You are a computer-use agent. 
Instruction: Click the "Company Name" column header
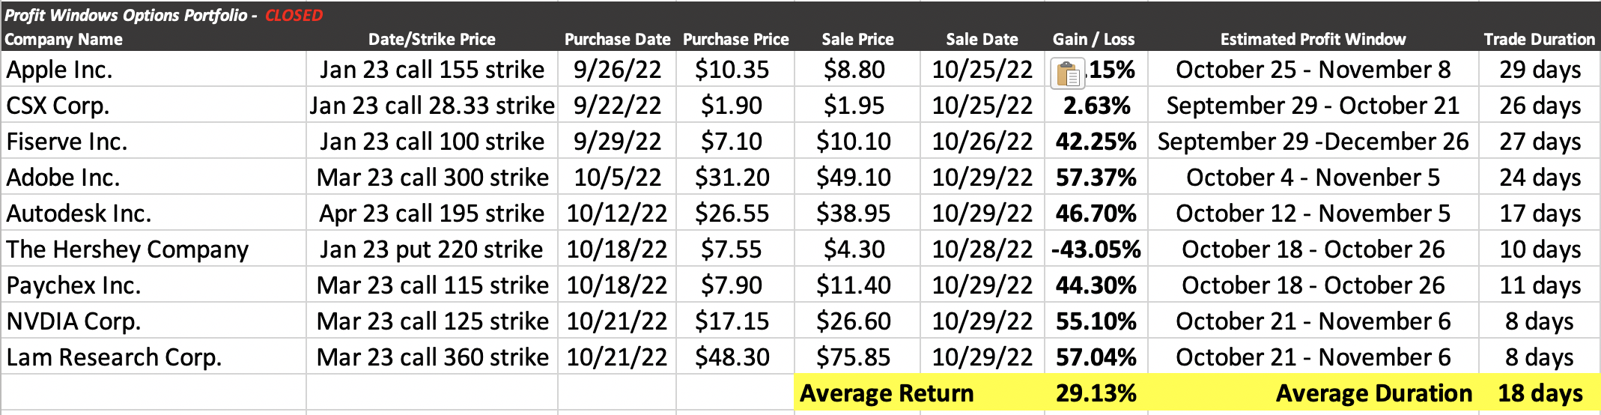64,40
